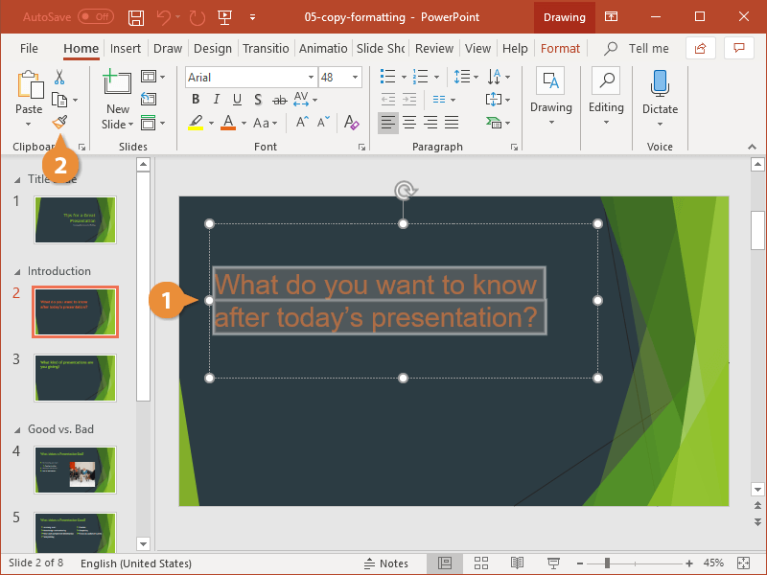Screen dimensions: 767x575
Task: Apply strikethrough to selected text
Action: [279, 100]
